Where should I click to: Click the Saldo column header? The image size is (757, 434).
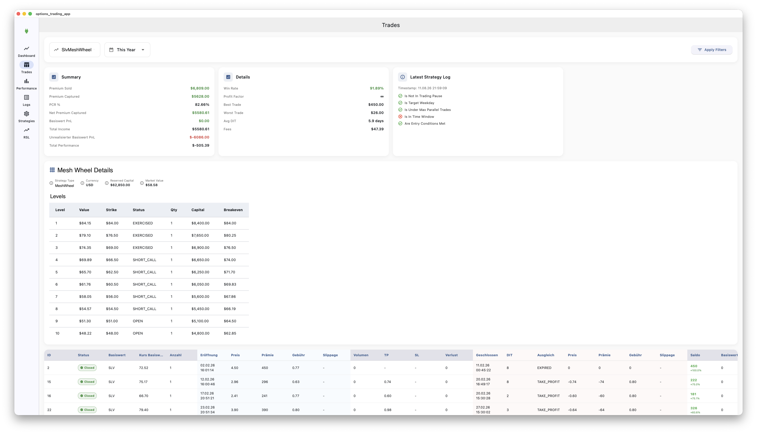pyautogui.click(x=695, y=355)
